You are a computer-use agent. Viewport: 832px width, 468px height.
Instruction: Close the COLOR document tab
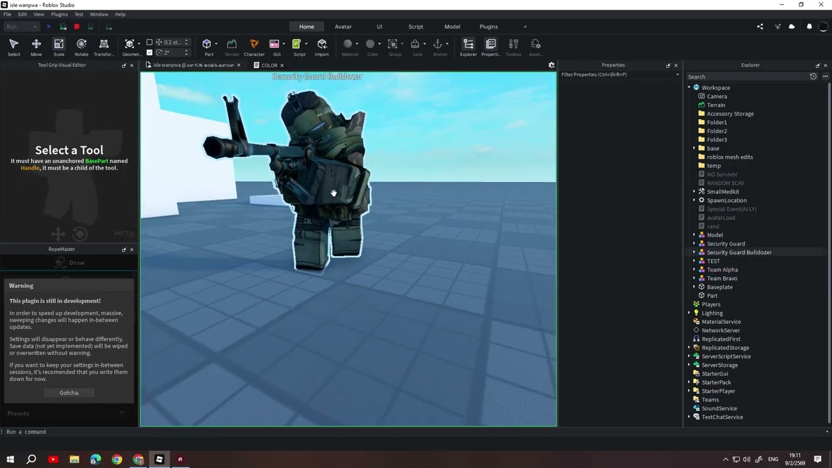282,65
